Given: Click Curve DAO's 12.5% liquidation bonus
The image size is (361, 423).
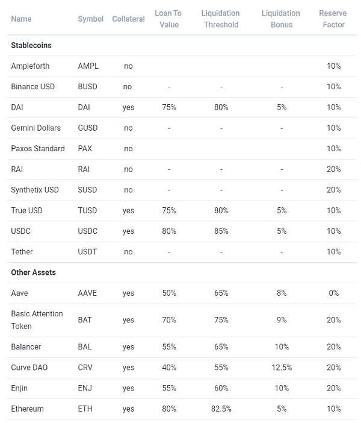Looking at the screenshot, I should [281, 368].
